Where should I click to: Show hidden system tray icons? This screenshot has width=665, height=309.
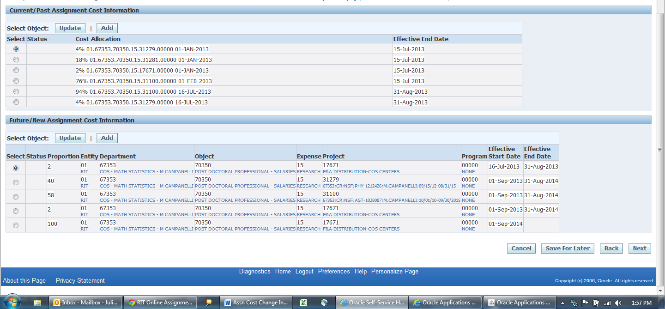[563, 303]
